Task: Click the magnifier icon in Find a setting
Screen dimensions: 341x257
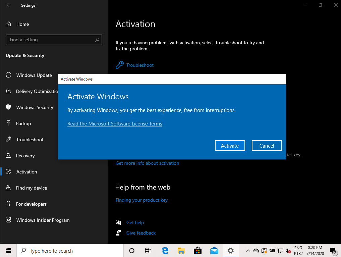Action: (x=97, y=40)
